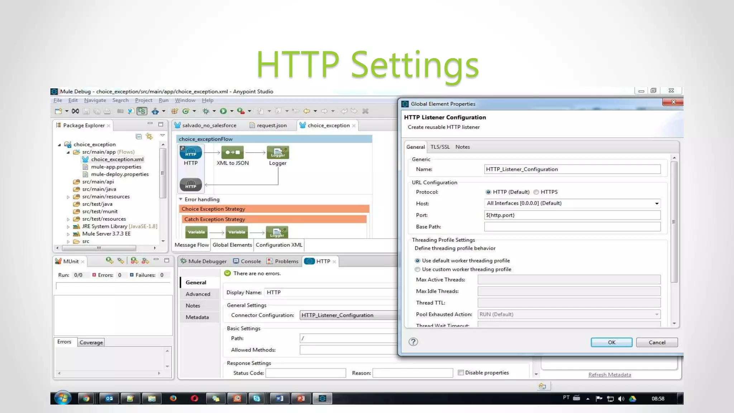
Task: Click the Windows Start orb
Action: pos(63,398)
